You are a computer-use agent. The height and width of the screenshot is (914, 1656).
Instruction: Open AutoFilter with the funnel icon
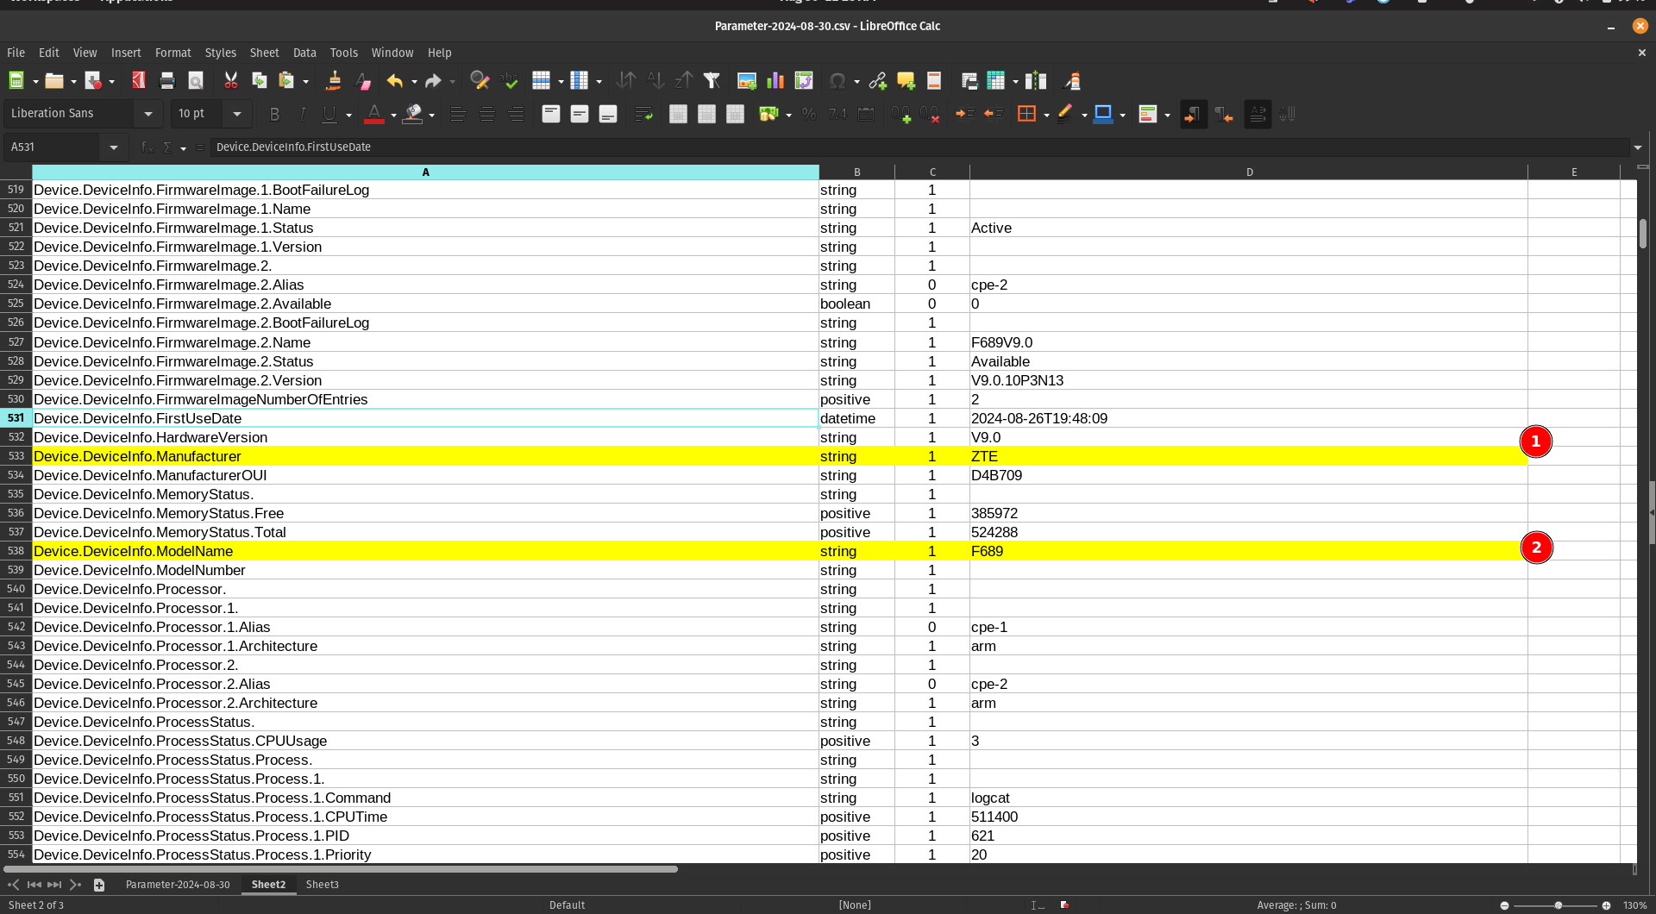click(712, 81)
